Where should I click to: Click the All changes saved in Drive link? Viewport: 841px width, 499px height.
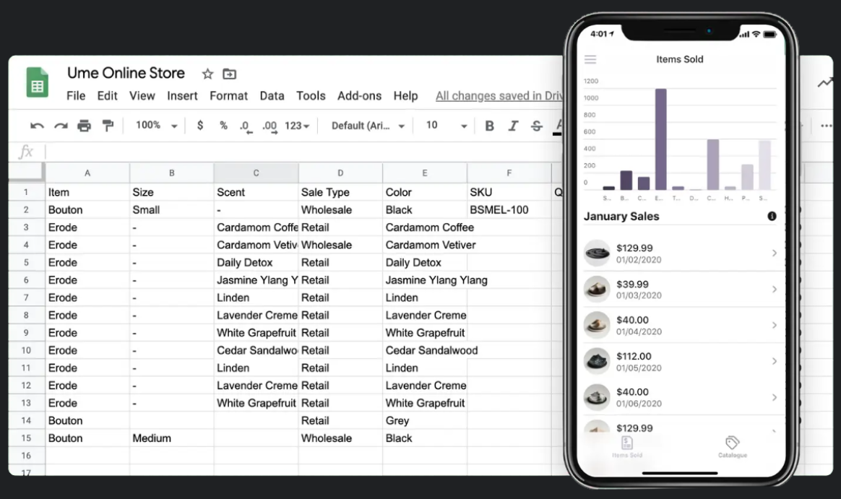tap(499, 96)
